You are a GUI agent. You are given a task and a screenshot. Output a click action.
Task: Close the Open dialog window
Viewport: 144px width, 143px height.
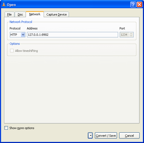tap(139, 4)
